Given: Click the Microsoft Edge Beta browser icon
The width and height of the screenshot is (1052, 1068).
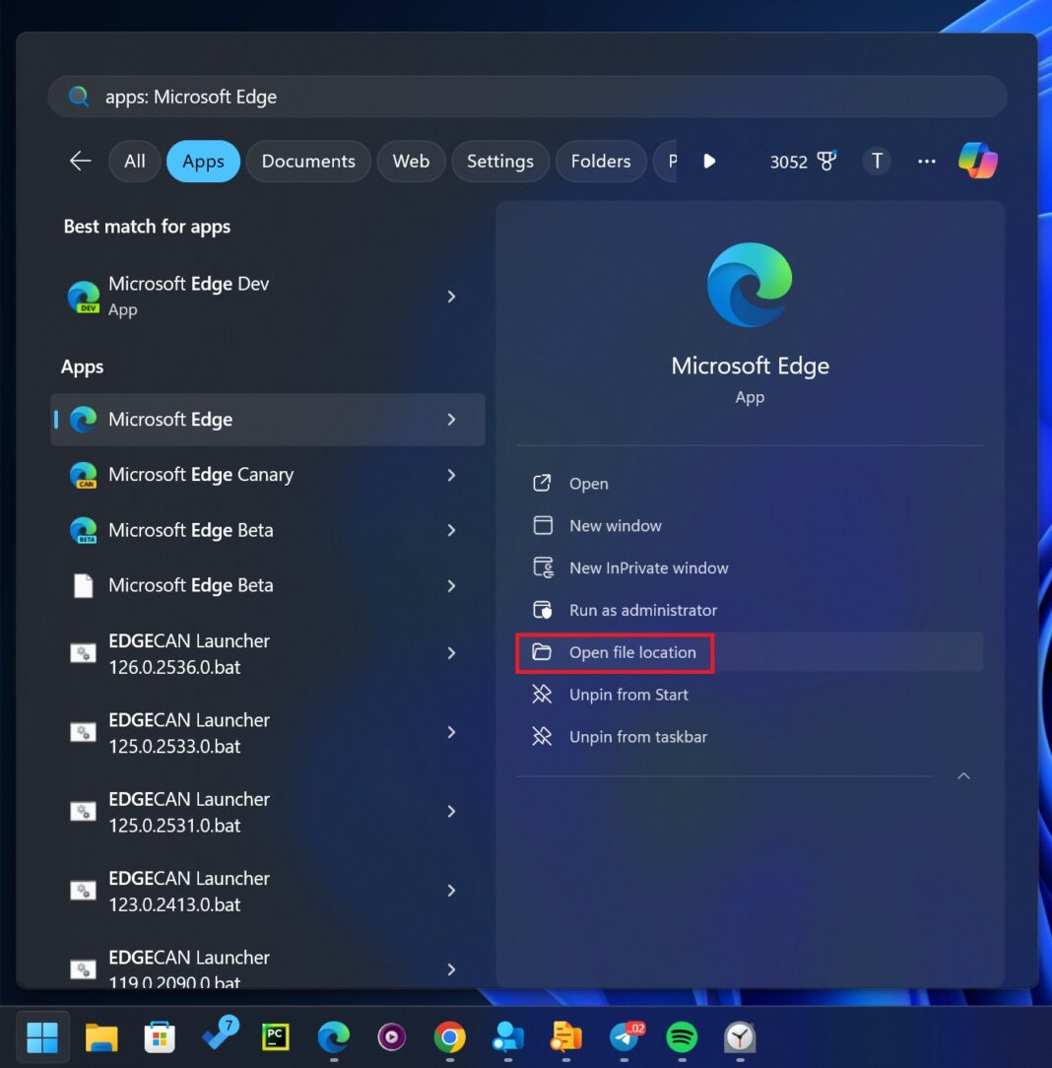Looking at the screenshot, I should tap(84, 530).
